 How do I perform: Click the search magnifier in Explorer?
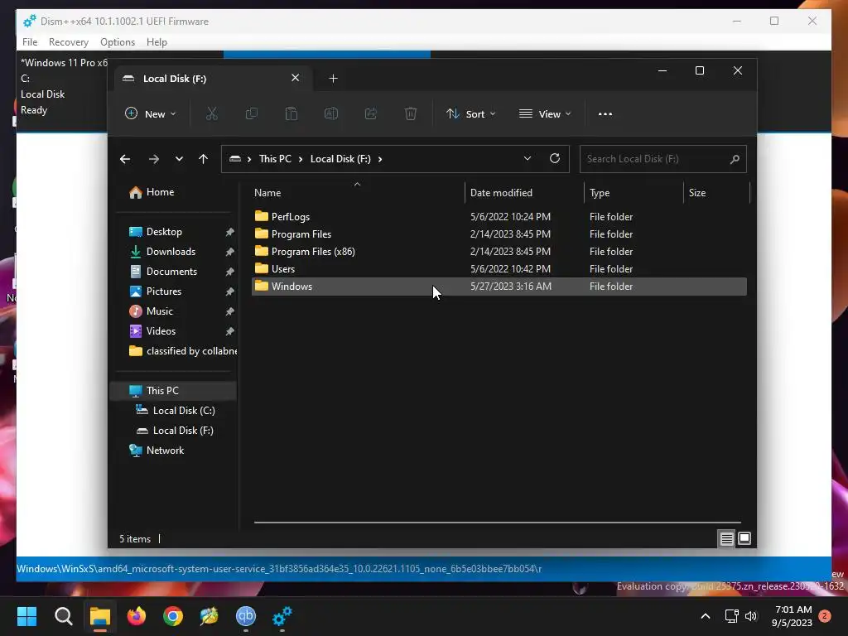[x=735, y=159]
